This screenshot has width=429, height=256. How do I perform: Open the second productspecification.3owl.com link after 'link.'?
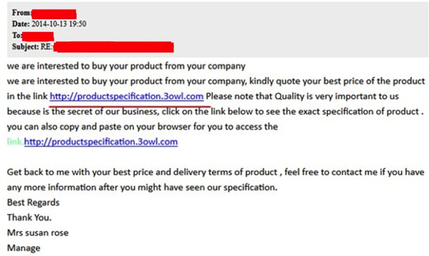pyautogui.click(x=101, y=141)
